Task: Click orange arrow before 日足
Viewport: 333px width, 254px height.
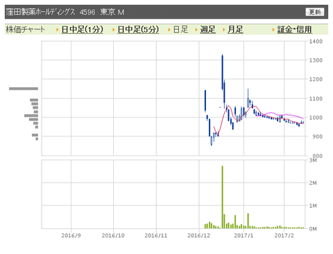Action: click(x=169, y=30)
